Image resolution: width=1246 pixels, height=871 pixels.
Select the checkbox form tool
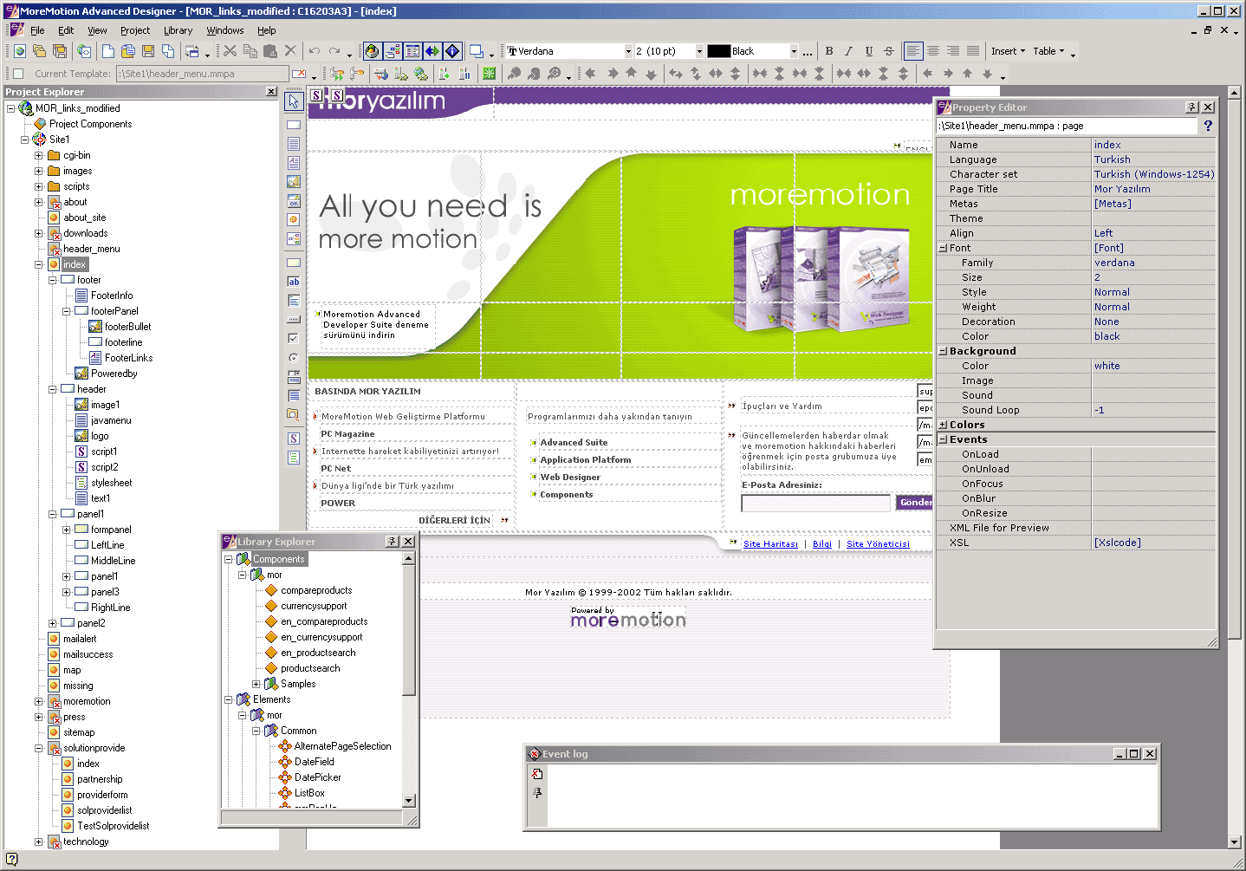(x=294, y=337)
